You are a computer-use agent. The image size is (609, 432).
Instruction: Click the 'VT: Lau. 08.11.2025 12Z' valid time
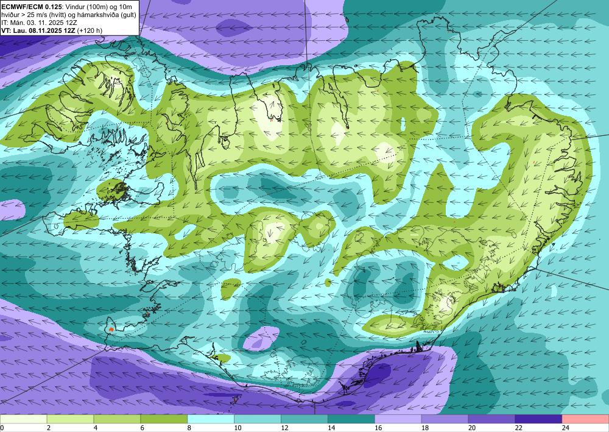point(38,30)
